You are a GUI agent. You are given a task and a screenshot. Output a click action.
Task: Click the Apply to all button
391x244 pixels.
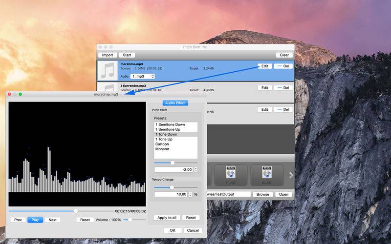167,218
